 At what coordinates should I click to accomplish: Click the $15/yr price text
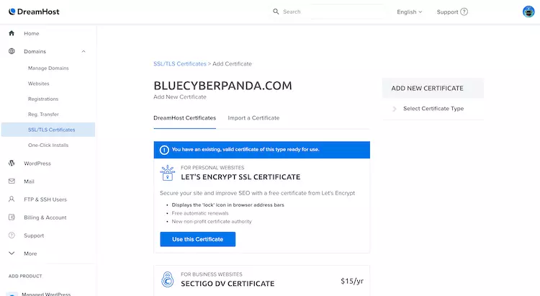point(352,281)
